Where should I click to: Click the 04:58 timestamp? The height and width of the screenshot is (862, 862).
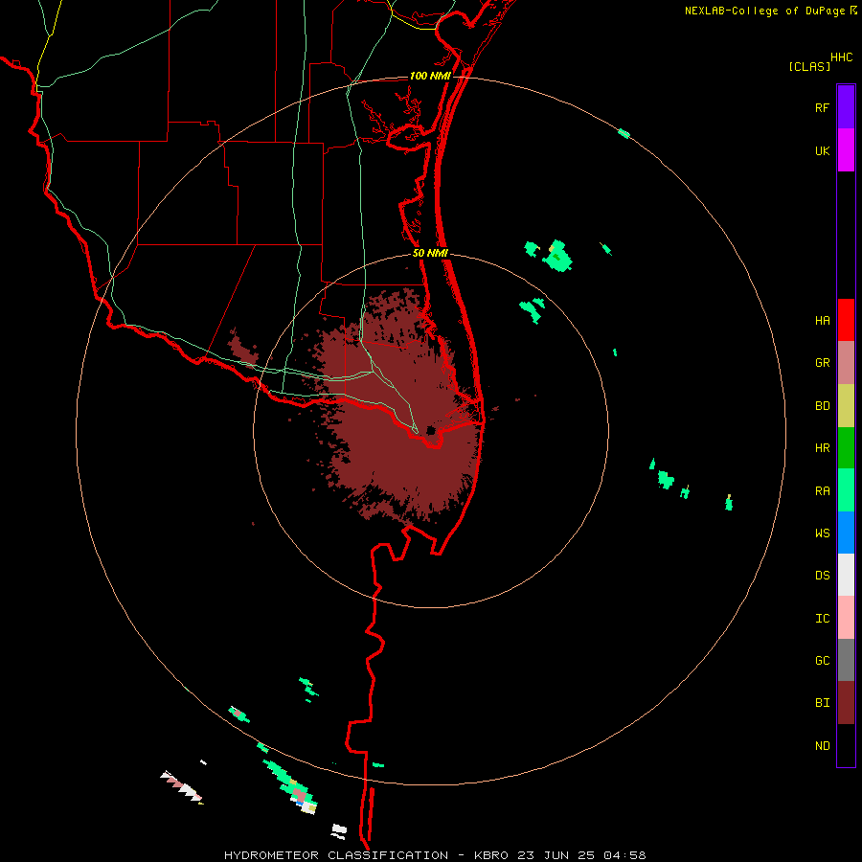click(624, 855)
